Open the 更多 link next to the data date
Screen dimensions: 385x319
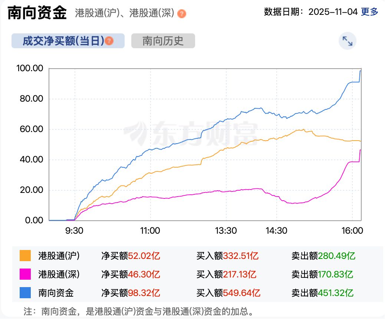[x=369, y=12]
